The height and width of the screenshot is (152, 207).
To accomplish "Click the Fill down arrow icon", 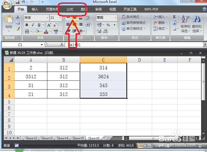I will (x=174, y=23).
